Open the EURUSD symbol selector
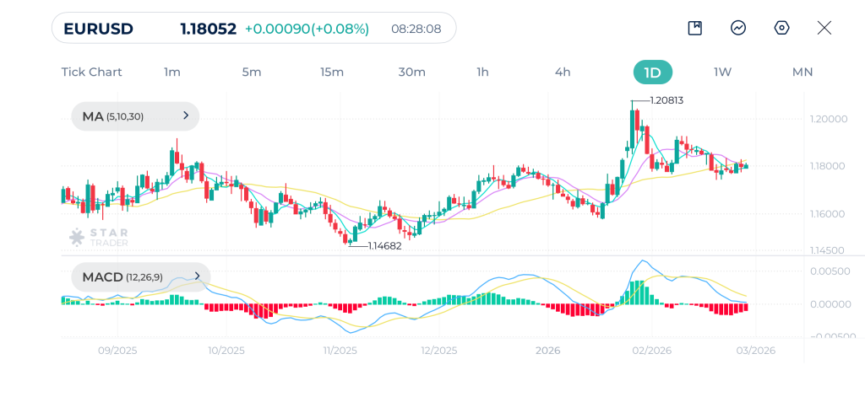 click(97, 29)
